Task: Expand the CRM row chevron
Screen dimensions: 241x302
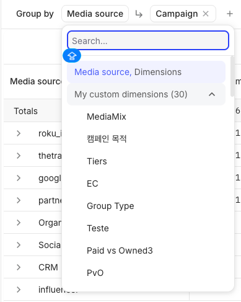Action: [x=19, y=267]
